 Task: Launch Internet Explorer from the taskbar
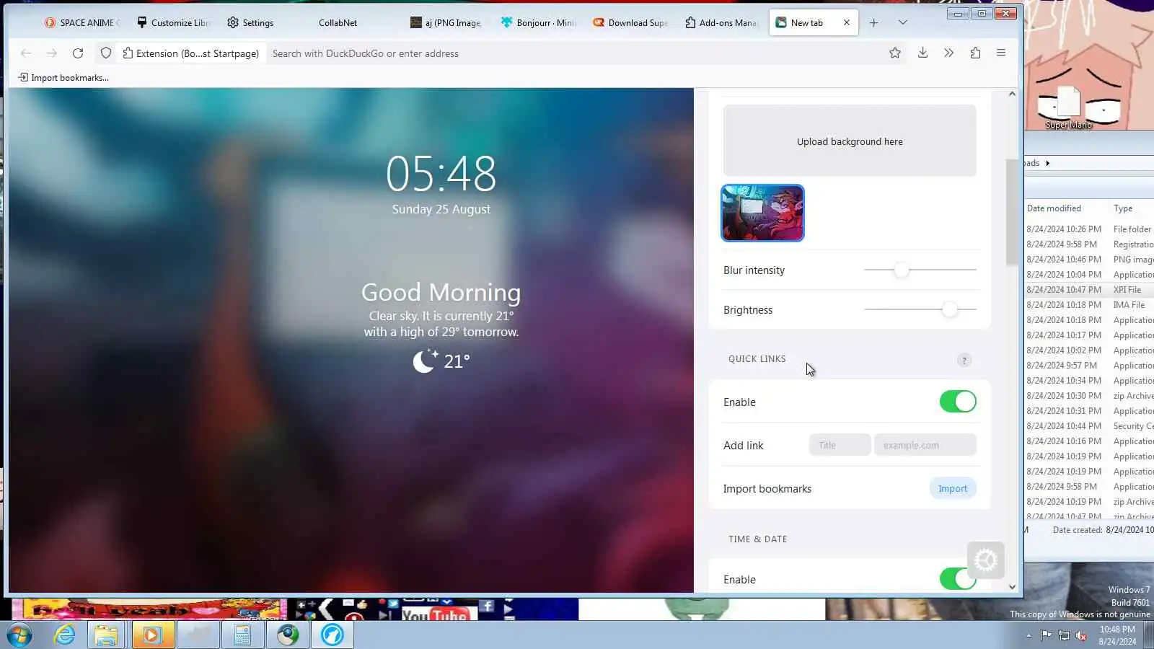[65, 635]
